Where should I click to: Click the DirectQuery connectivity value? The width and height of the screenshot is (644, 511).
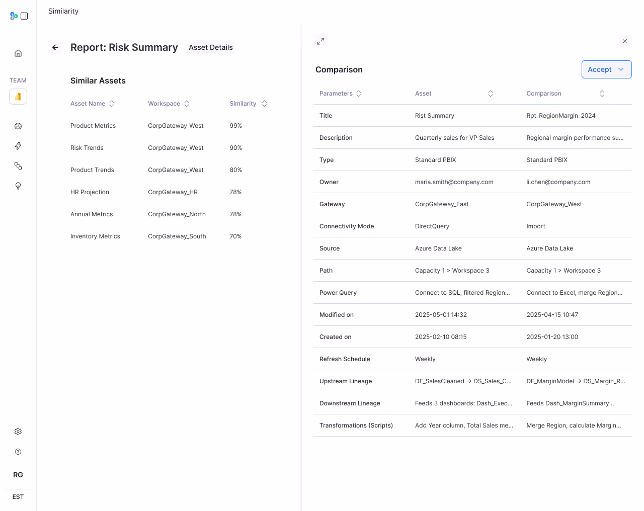pos(432,226)
